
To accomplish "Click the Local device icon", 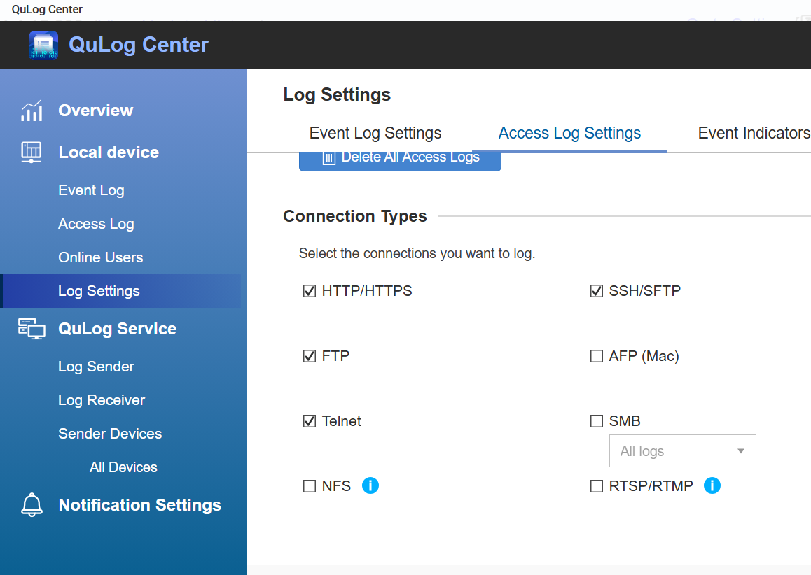I will 32,152.
